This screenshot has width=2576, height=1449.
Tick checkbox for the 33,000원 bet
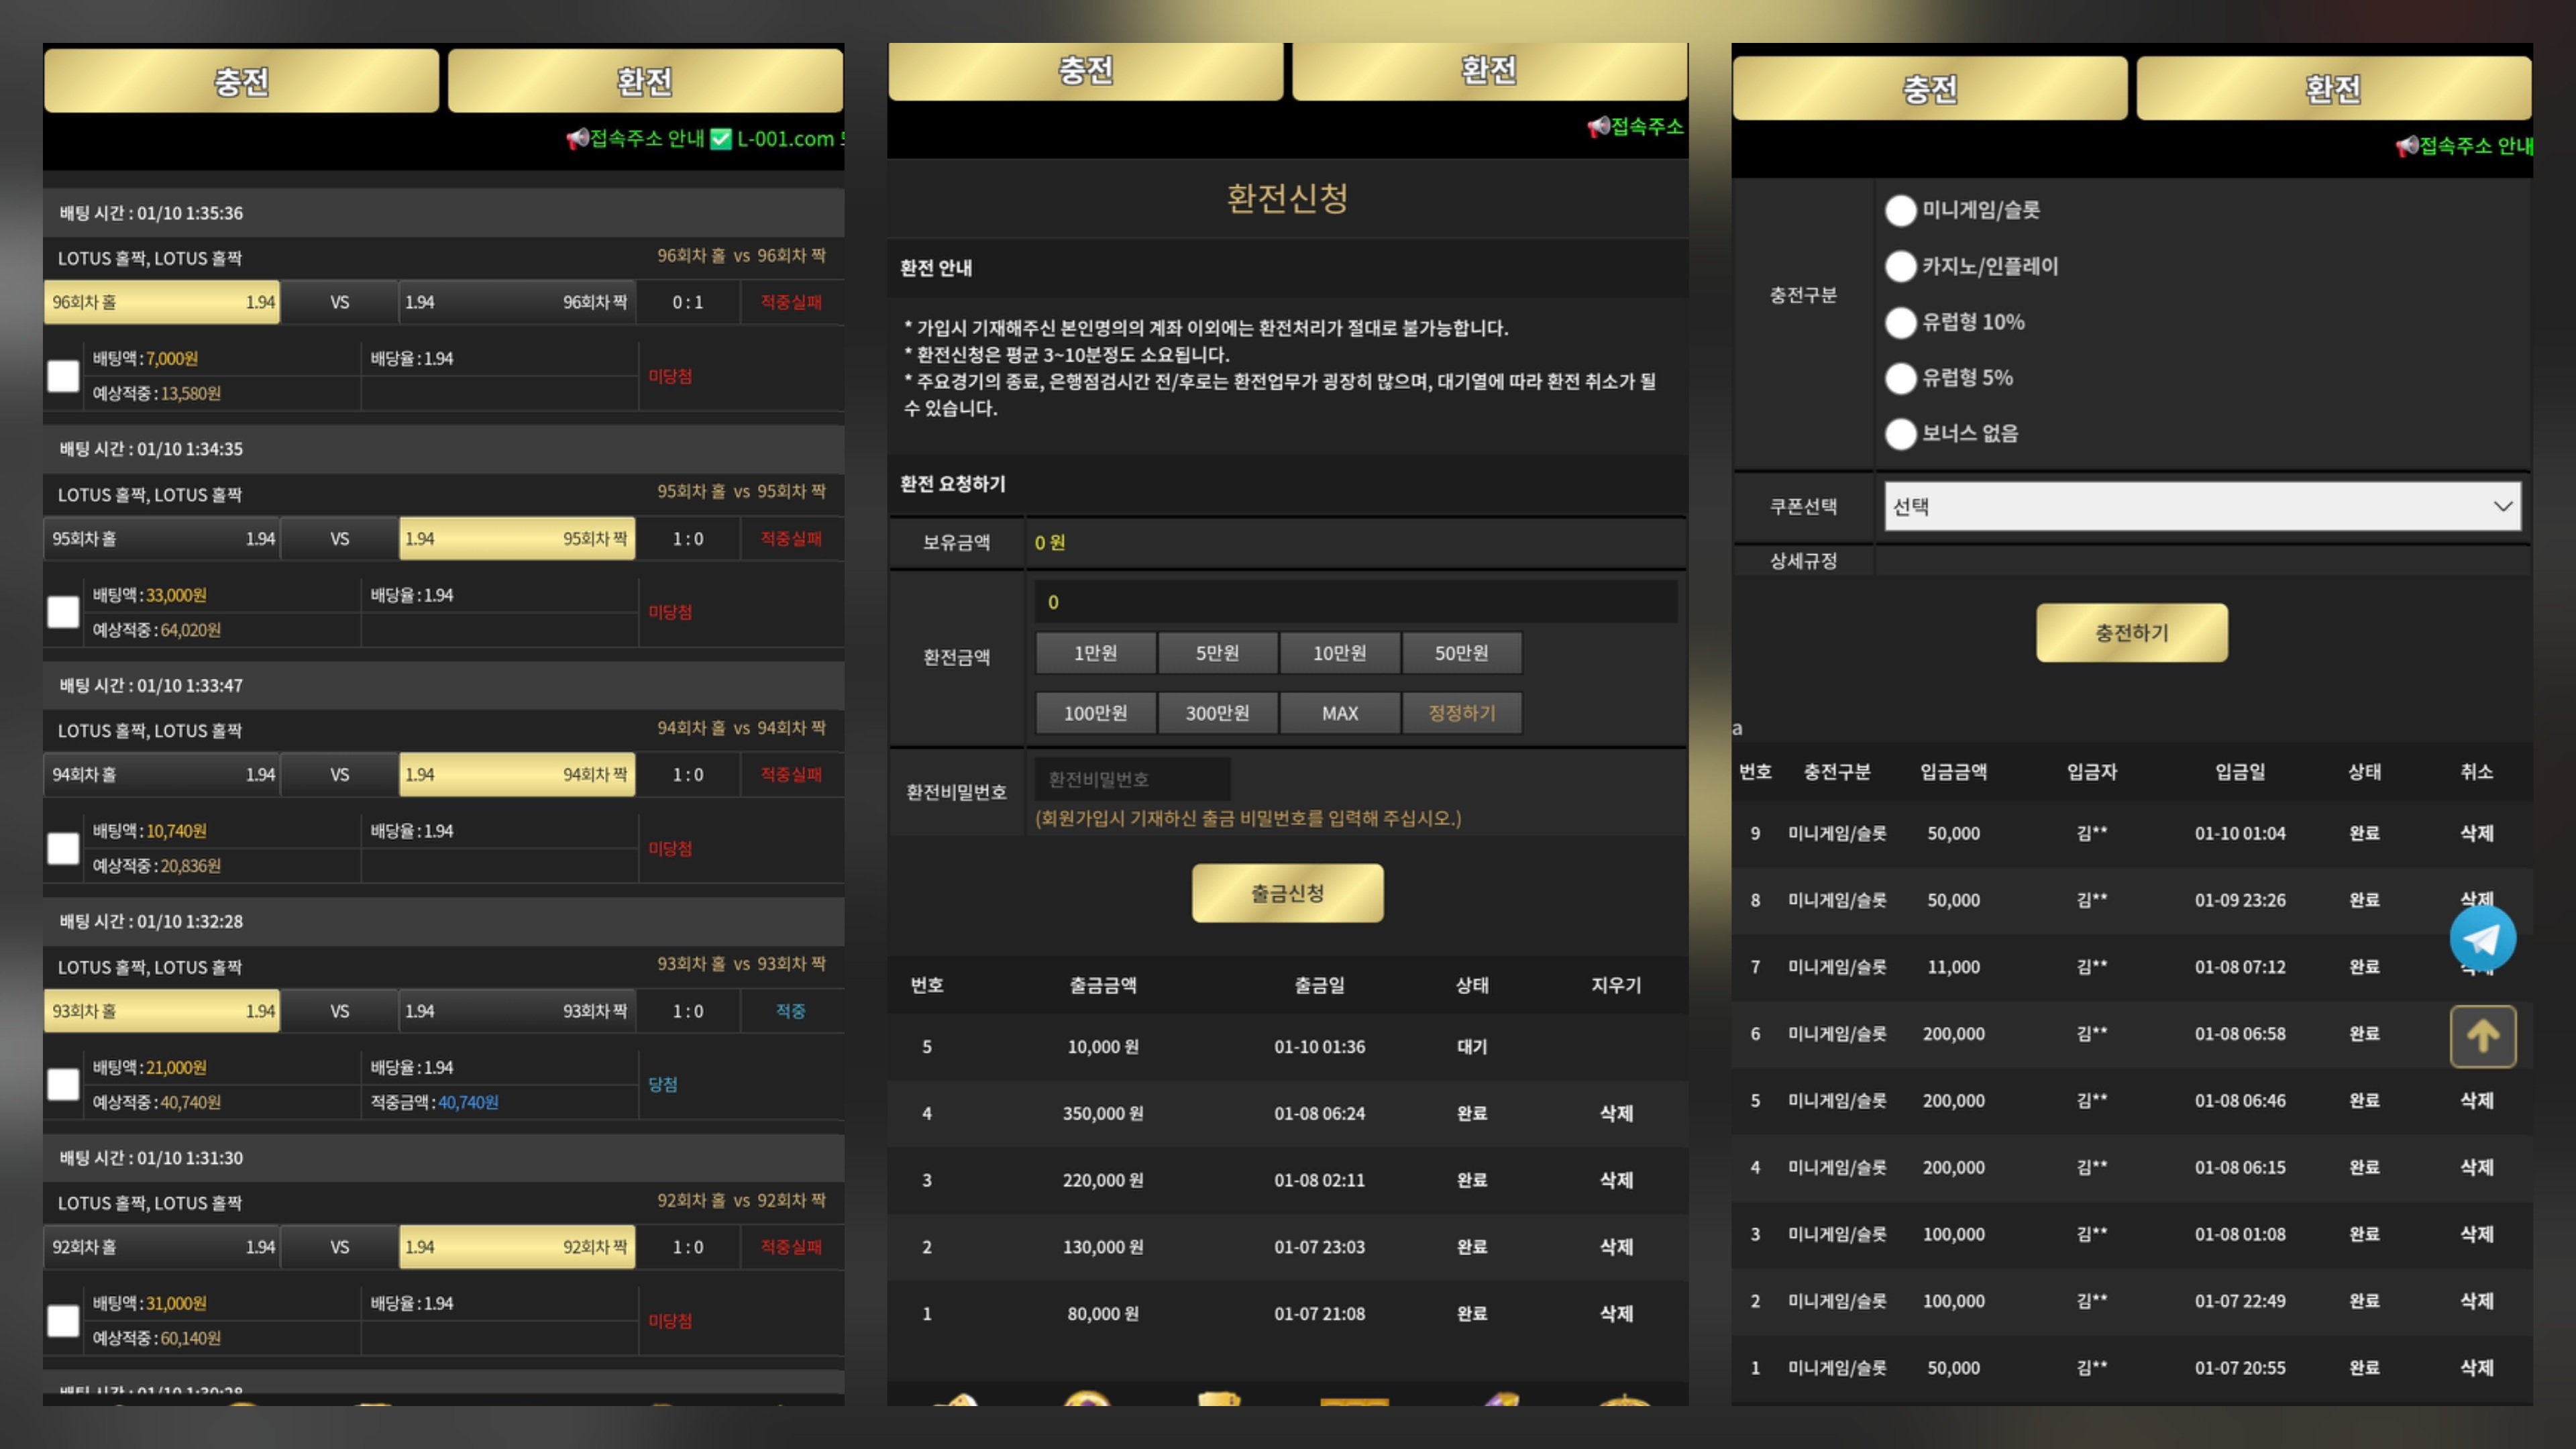point(63,612)
